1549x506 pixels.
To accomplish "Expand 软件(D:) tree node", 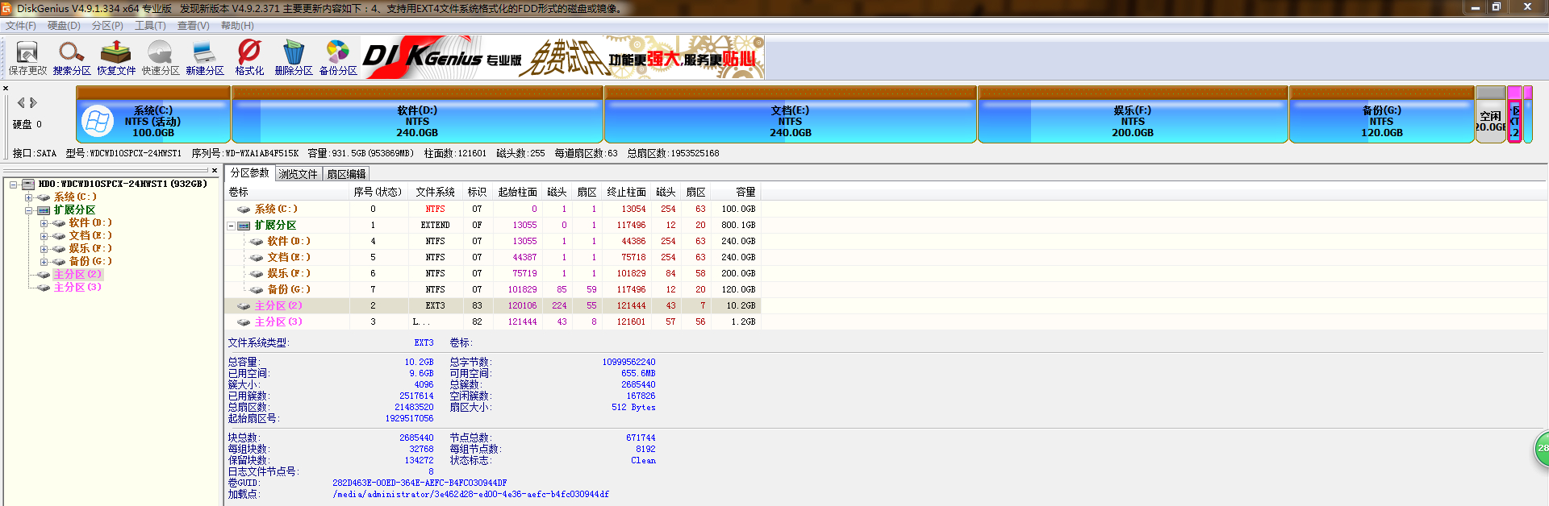I will pyautogui.click(x=44, y=223).
